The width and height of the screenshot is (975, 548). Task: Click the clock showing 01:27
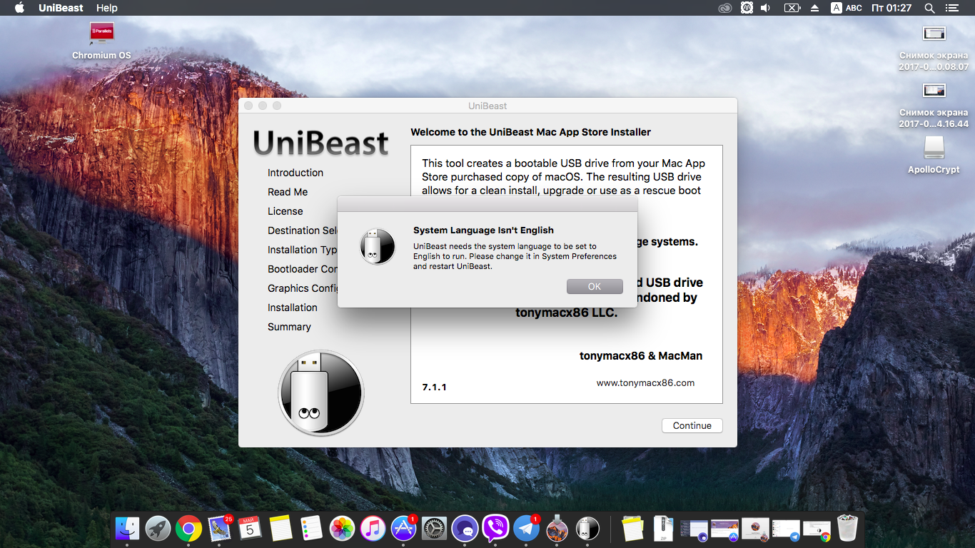891,8
